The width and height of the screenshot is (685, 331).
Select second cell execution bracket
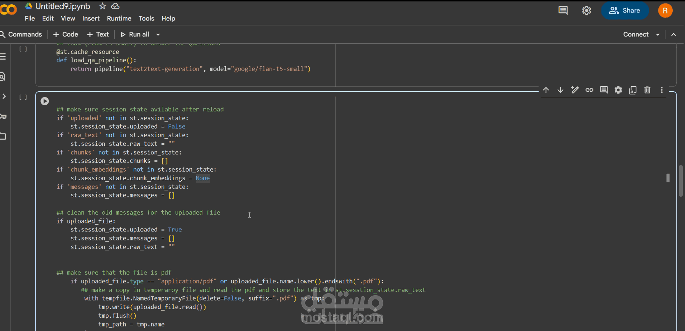coord(23,97)
